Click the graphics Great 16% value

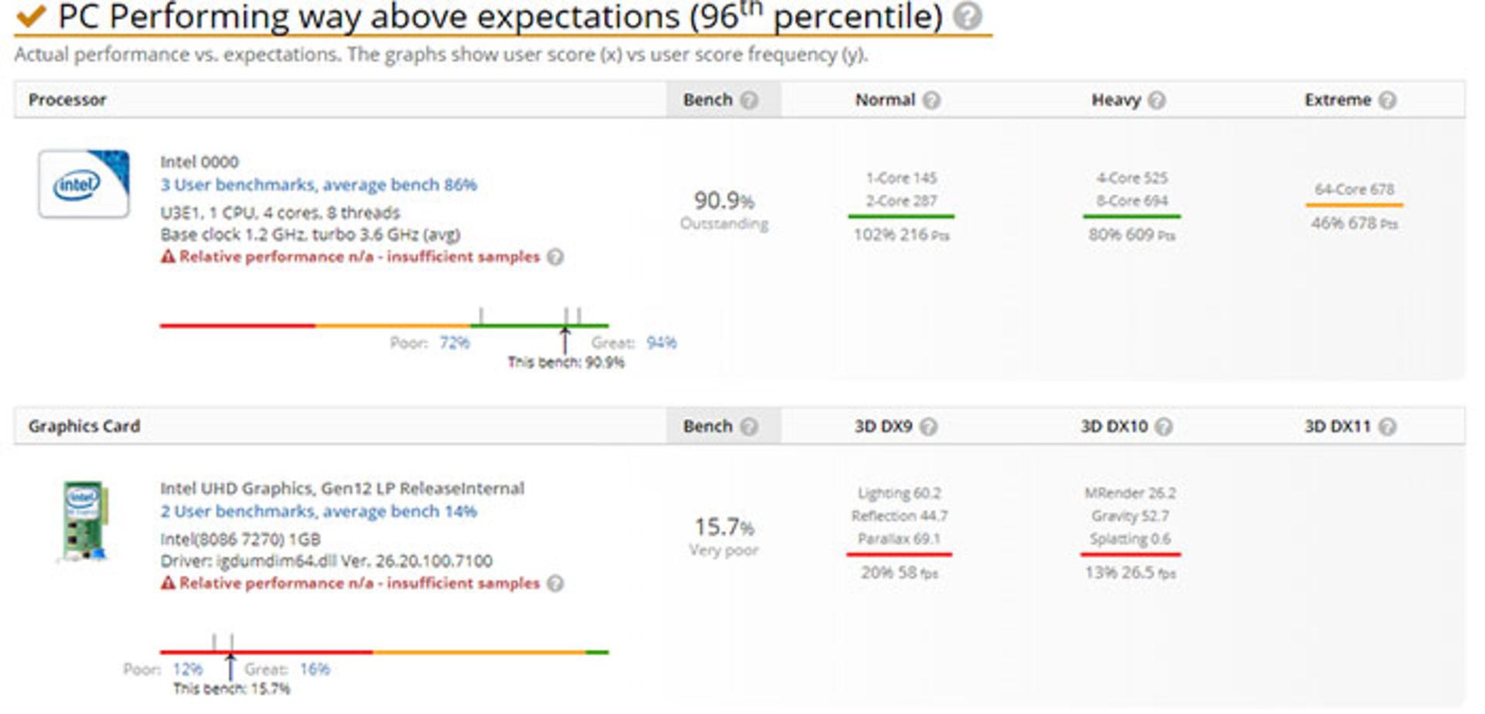(x=315, y=669)
